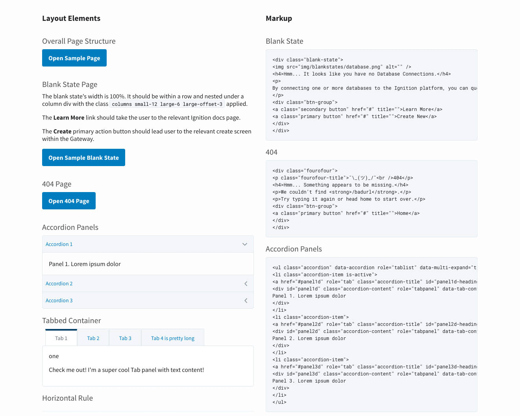Open the 'Tab 4 is pretty long' tab
520x416 pixels.
pos(173,338)
